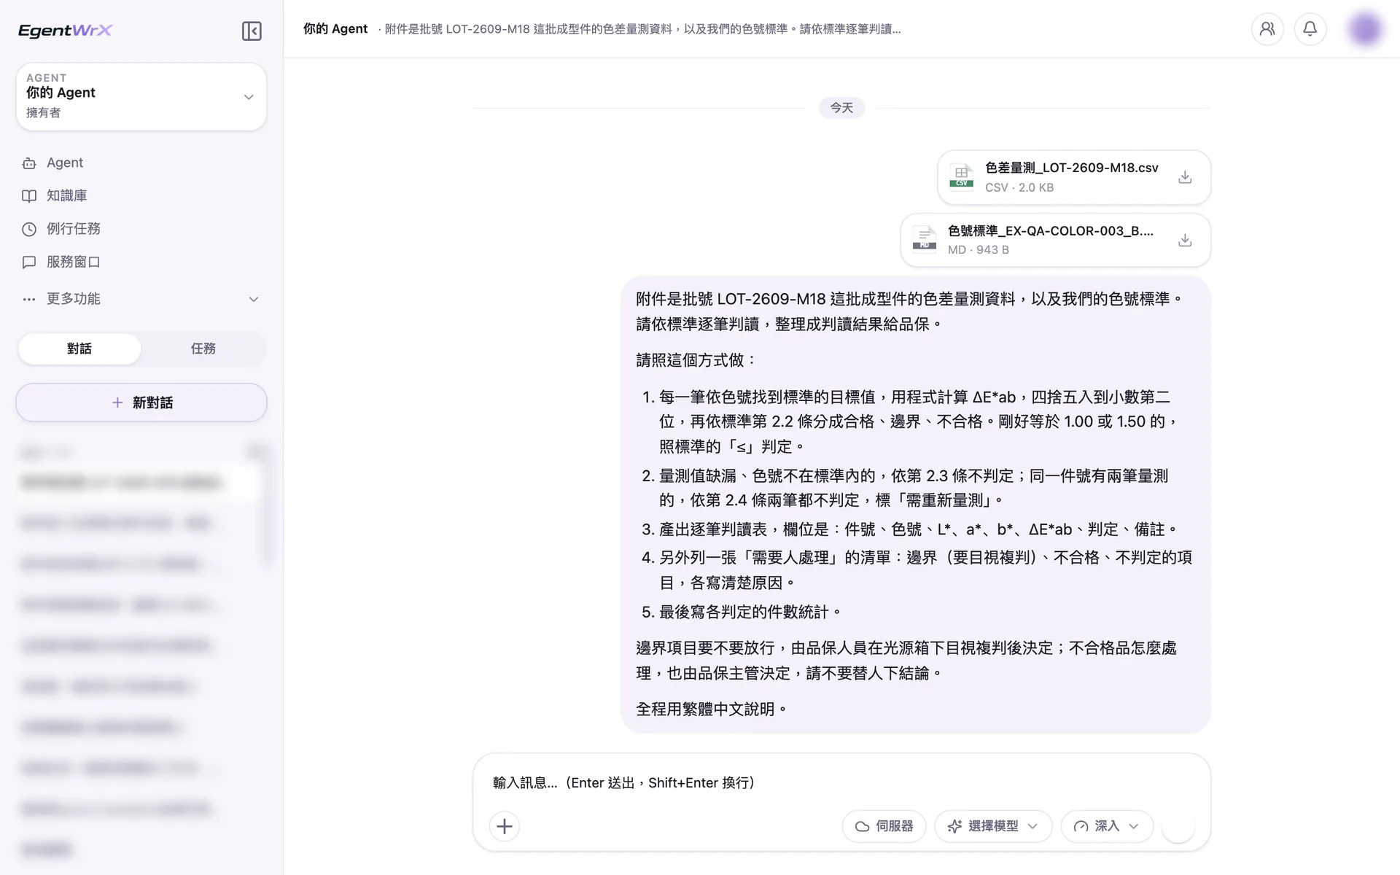Click the EgentWrX logo
Viewport: 1400px width, 875px height.
click(65, 30)
